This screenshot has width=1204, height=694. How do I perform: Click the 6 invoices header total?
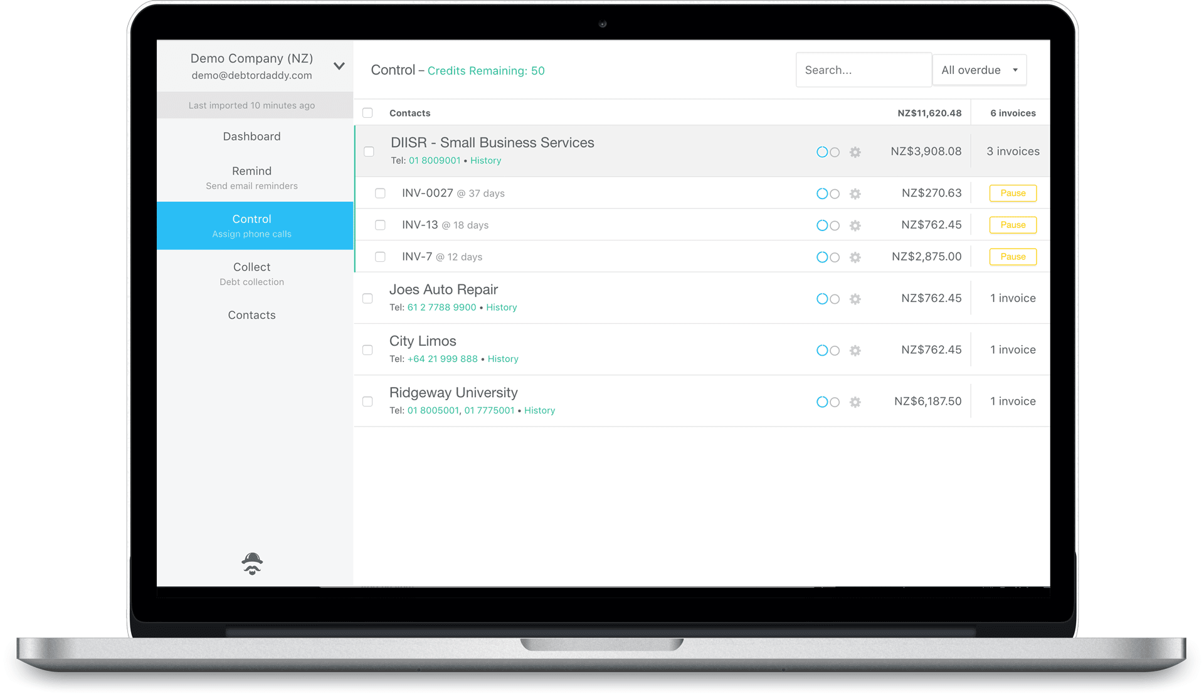[1013, 113]
